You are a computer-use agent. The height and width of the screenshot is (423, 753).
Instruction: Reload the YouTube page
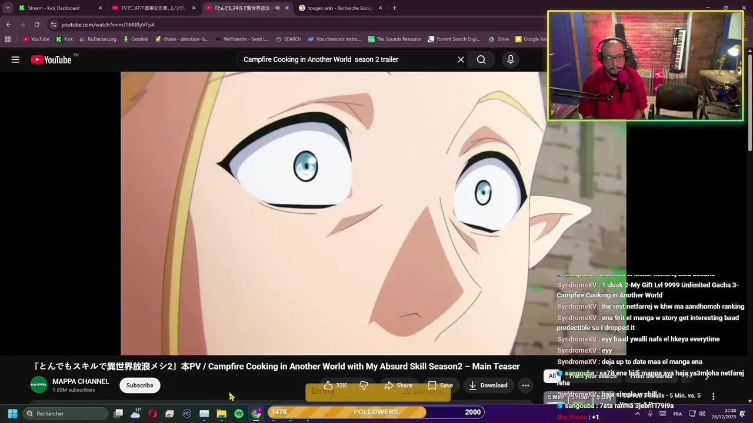[36, 25]
